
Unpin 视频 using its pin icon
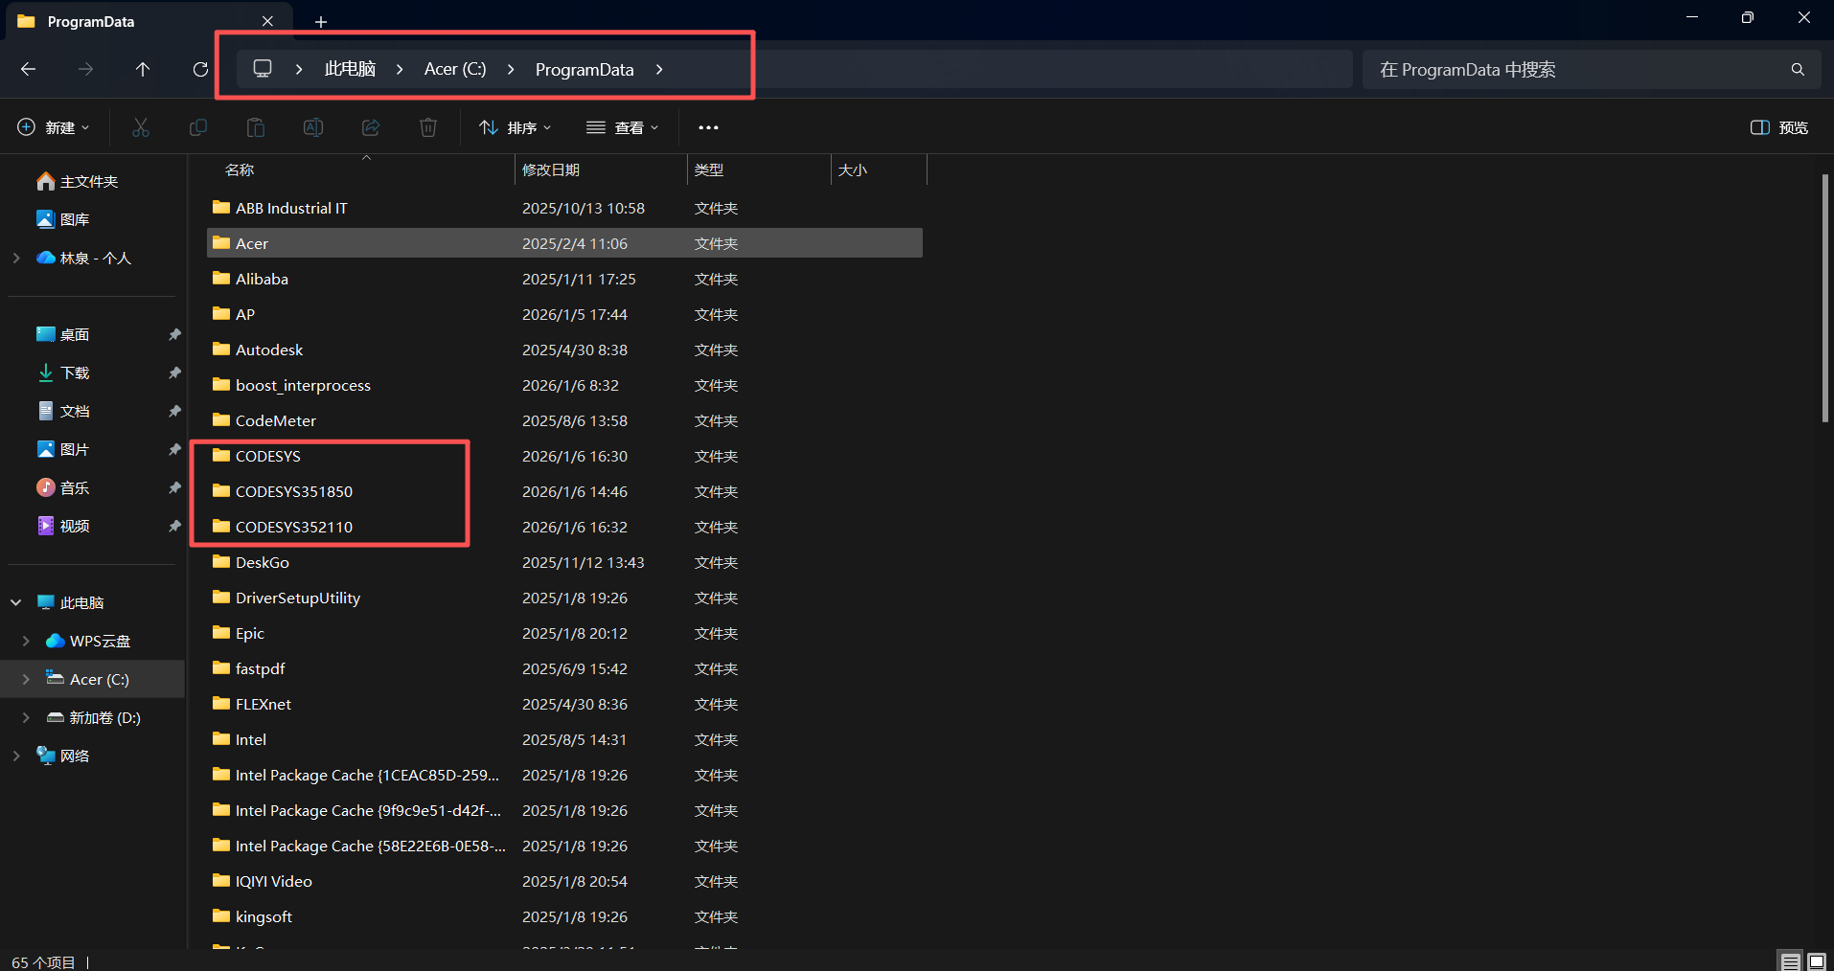coord(174,526)
